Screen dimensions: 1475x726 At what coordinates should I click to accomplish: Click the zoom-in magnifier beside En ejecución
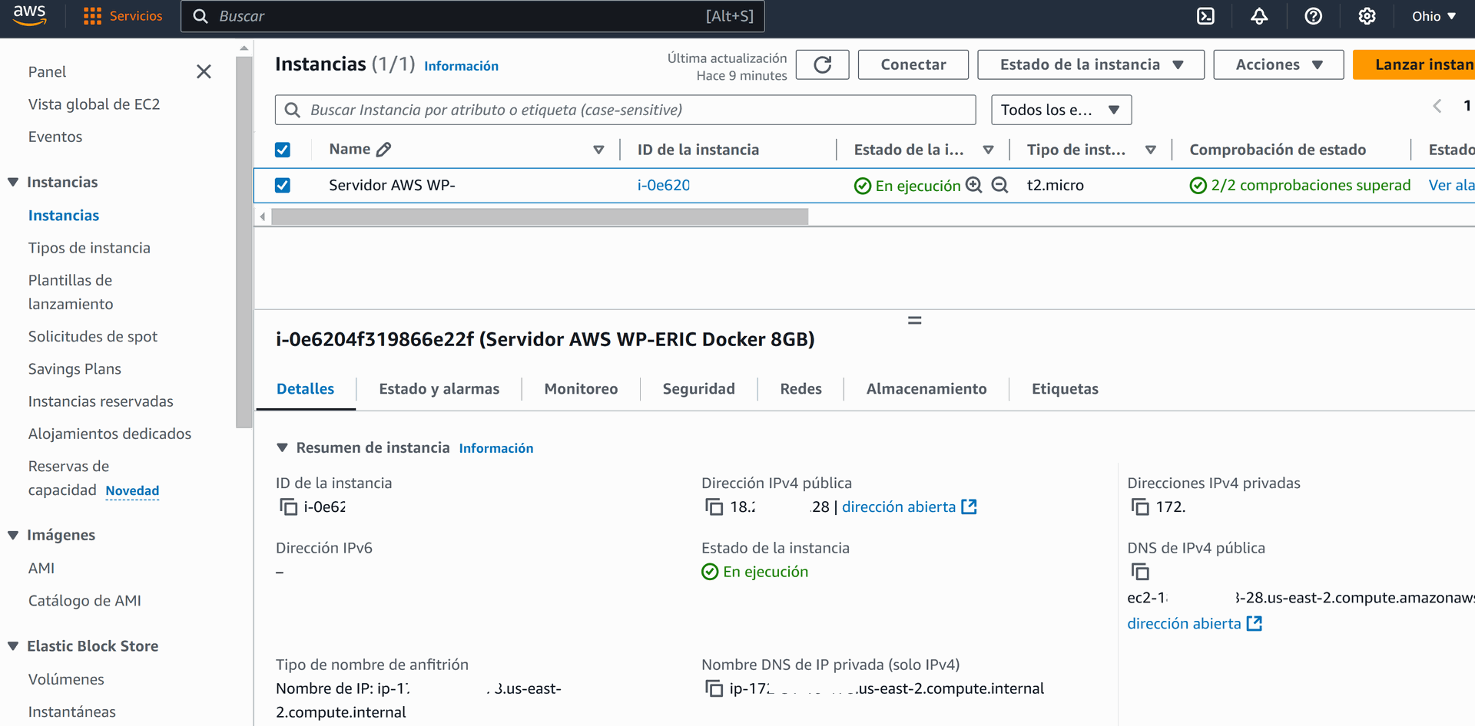[x=974, y=185]
